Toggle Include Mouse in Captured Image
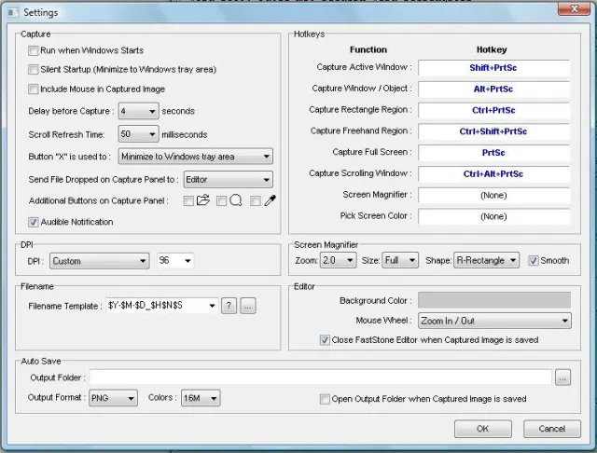The width and height of the screenshot is (597, 453). tap(35, 89)
